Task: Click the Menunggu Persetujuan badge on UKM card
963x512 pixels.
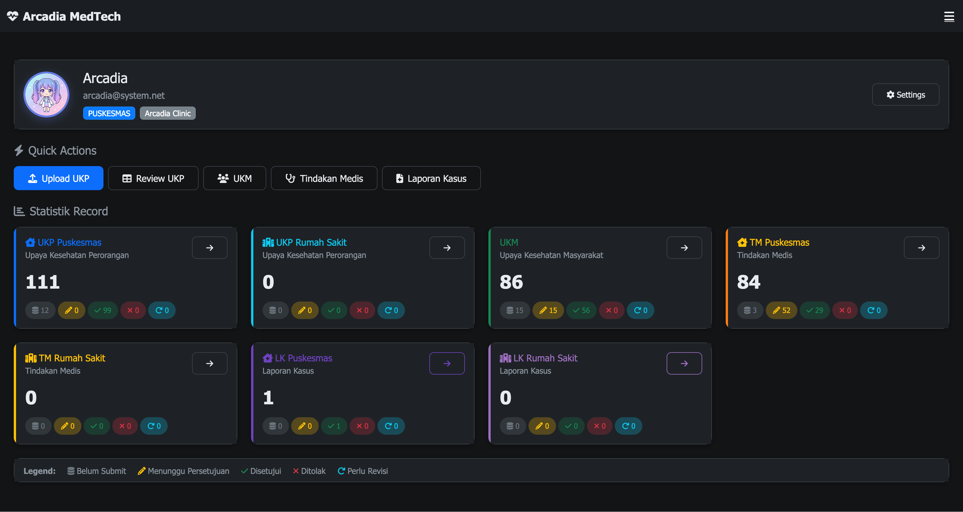Action: pos(548,310)
